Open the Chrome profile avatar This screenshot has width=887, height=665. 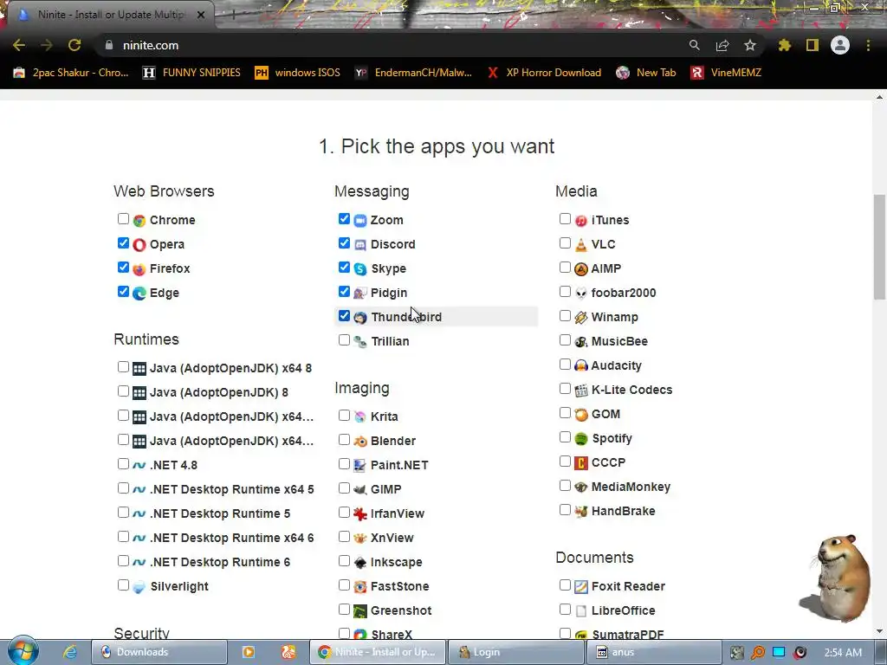(x=840, y=45)
